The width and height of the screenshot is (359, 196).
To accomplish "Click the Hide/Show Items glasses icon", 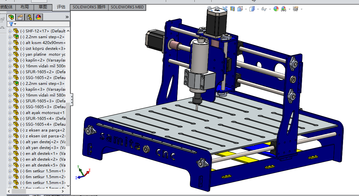I will [264, 9].
